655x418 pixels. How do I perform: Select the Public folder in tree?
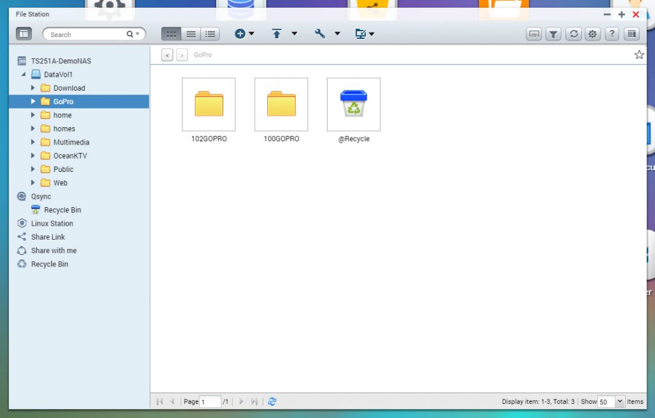point(63,169)
